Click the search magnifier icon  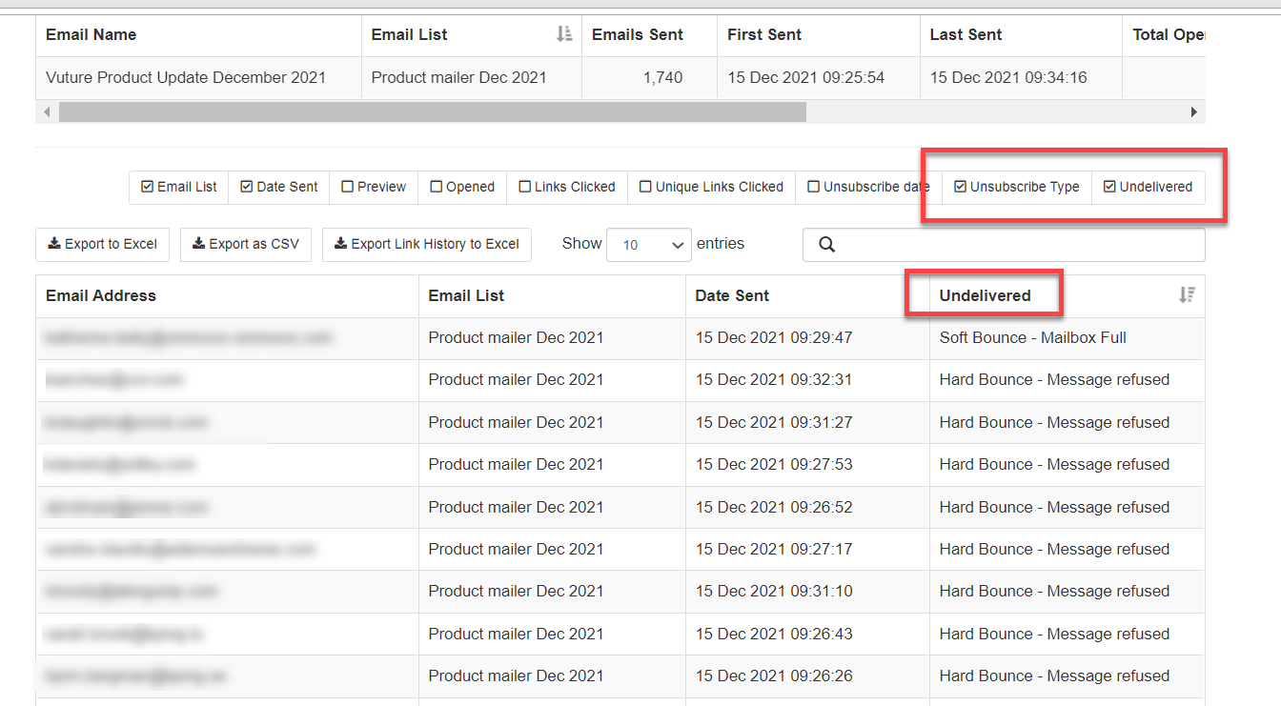[x=825, y=245]
